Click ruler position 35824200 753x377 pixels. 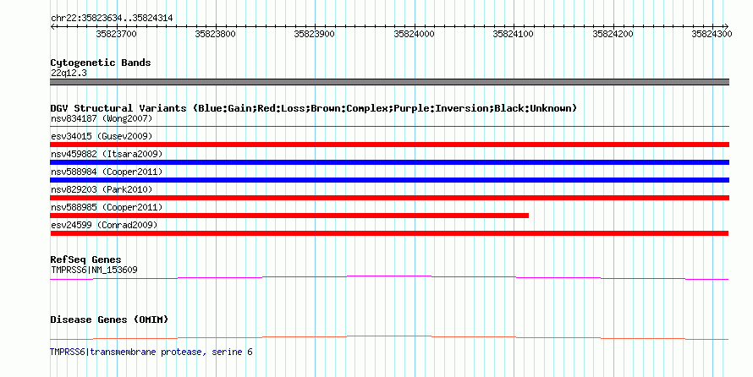(613, 34)
